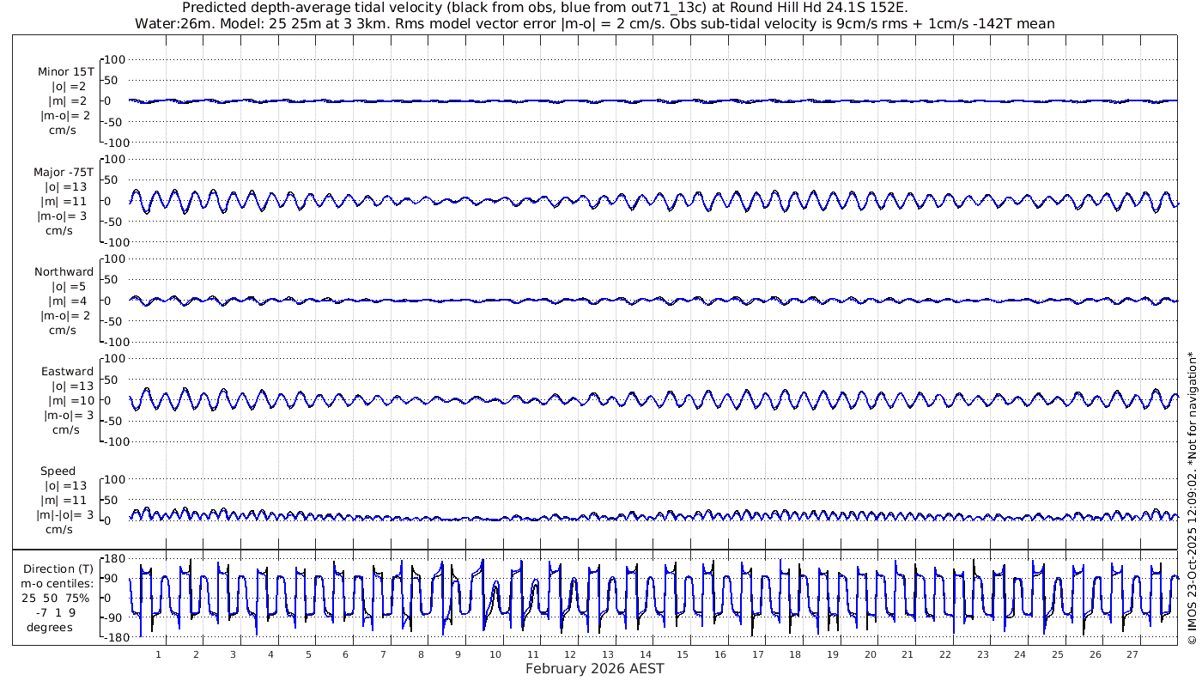Click the 'Eastward' panel label
Image resolution: width=1202 pixels, height=687 pixels.
tap(68, 372)
